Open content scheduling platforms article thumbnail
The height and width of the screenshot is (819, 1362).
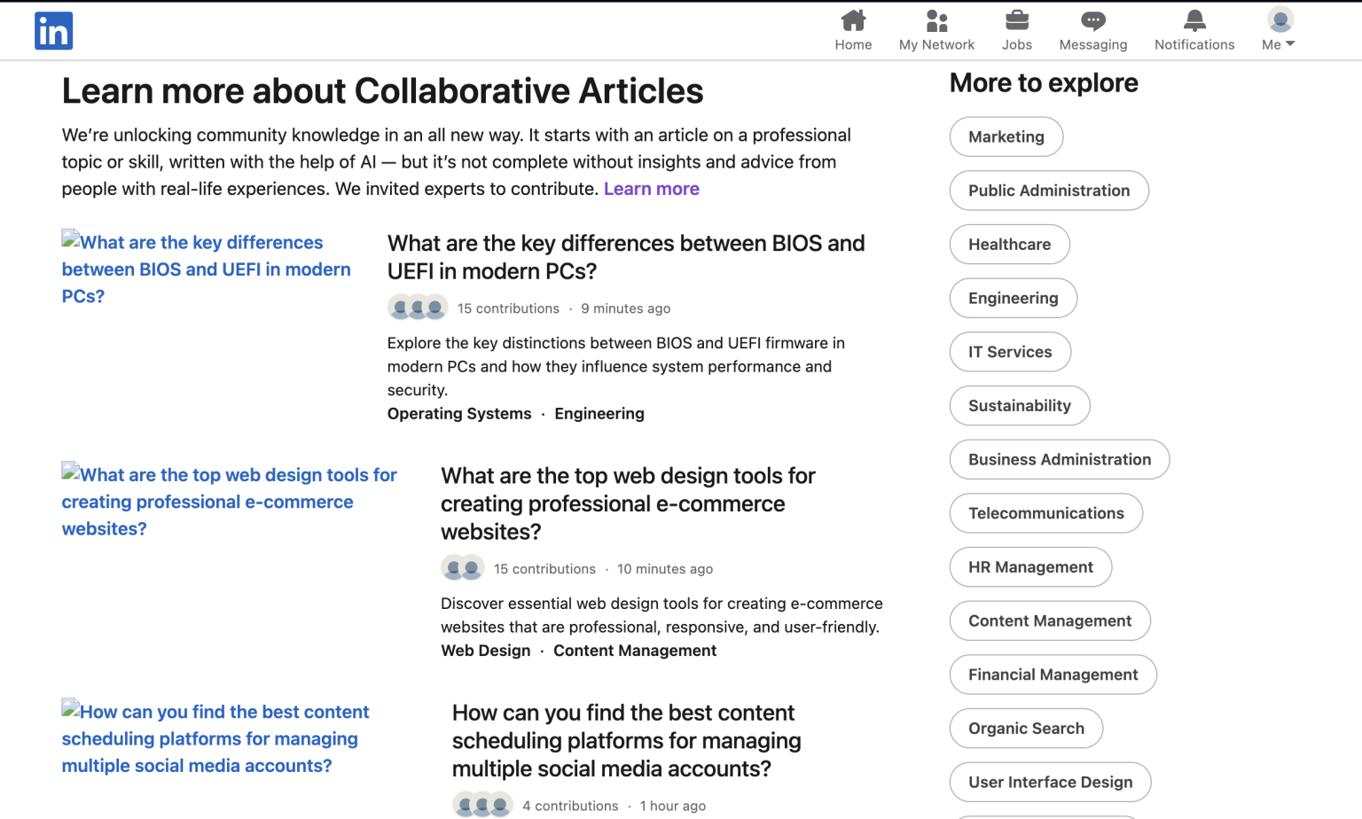(x=215, y=737)
